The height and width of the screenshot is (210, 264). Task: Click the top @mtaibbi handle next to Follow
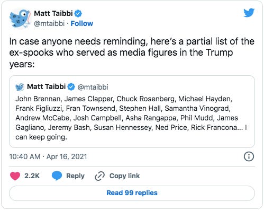pyautogui.click(x=49, y=23)
